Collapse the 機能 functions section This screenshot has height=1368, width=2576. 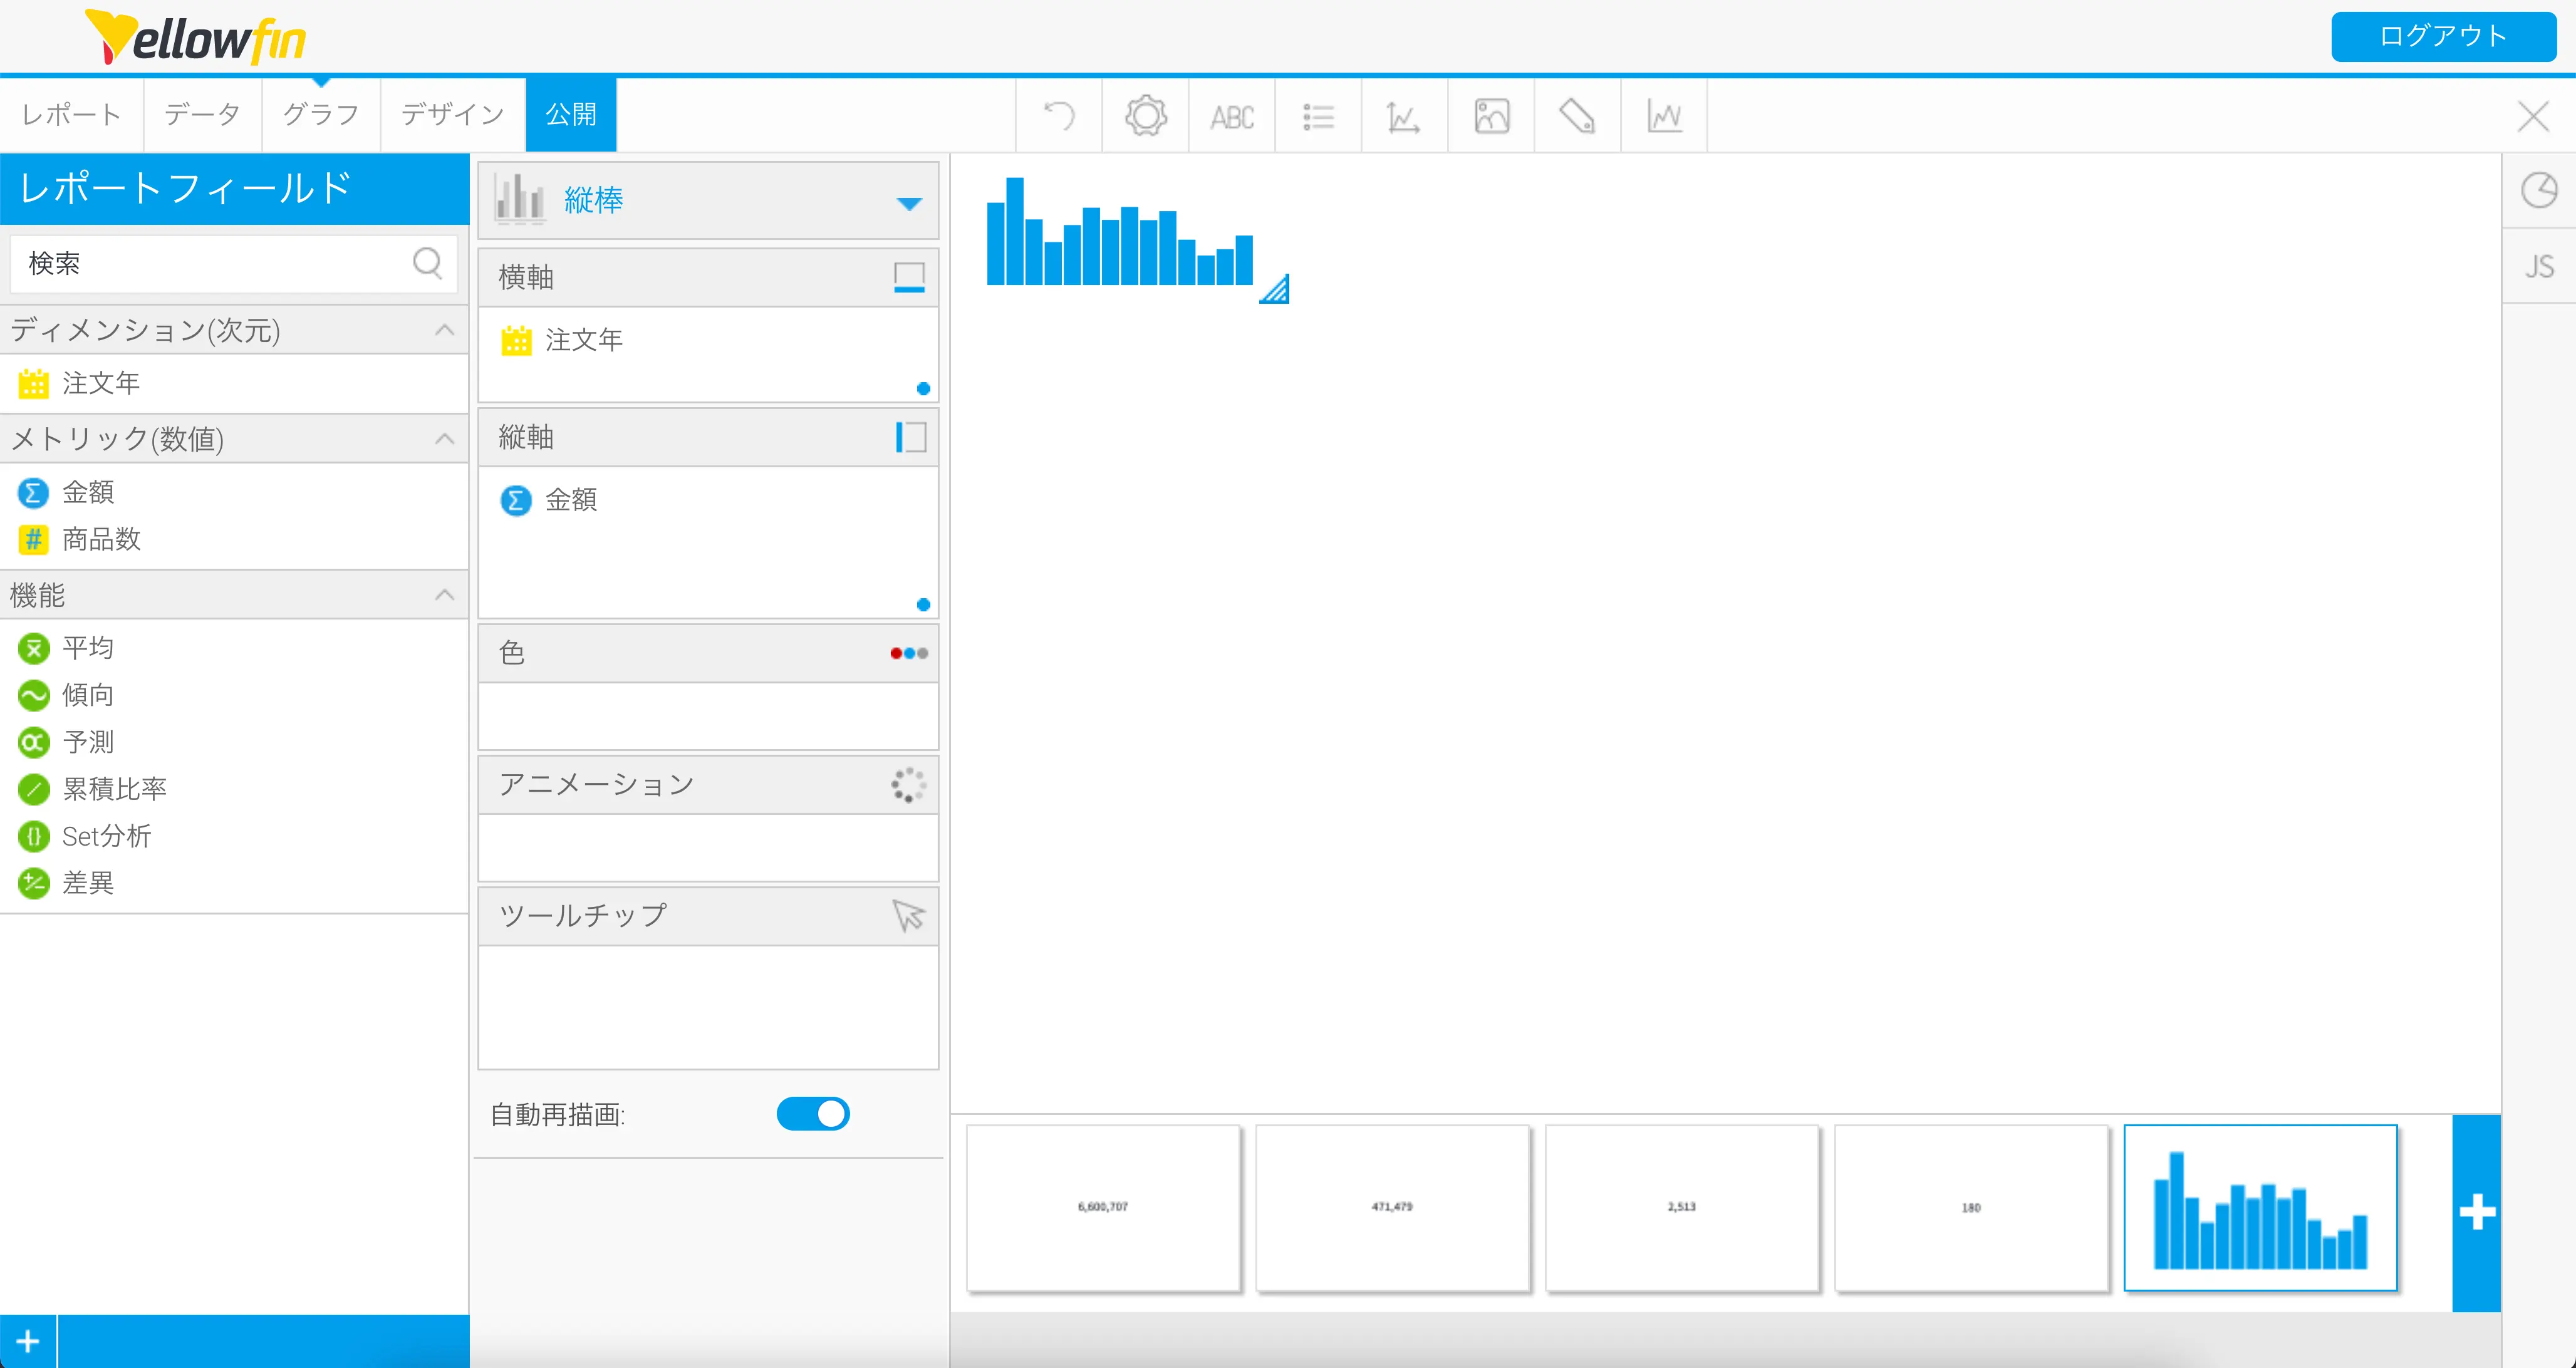click(445, 595)
